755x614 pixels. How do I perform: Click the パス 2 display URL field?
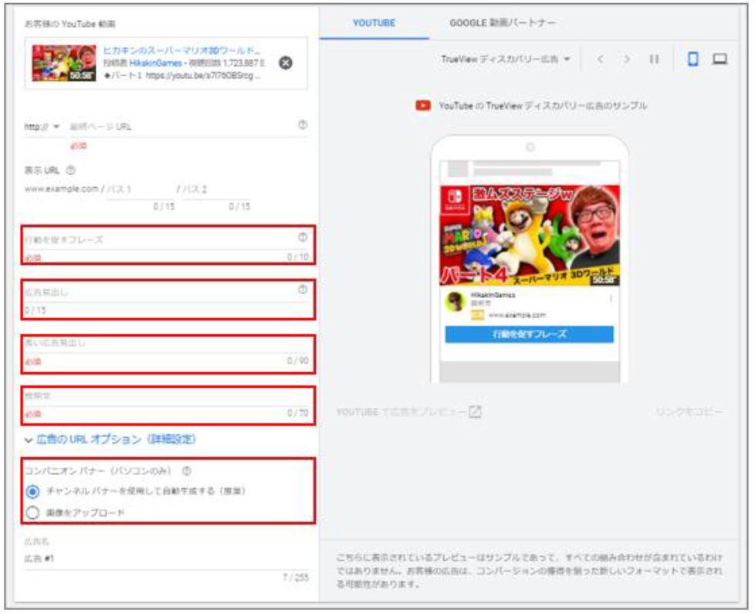pyautogui.click(x=216, y=189)
